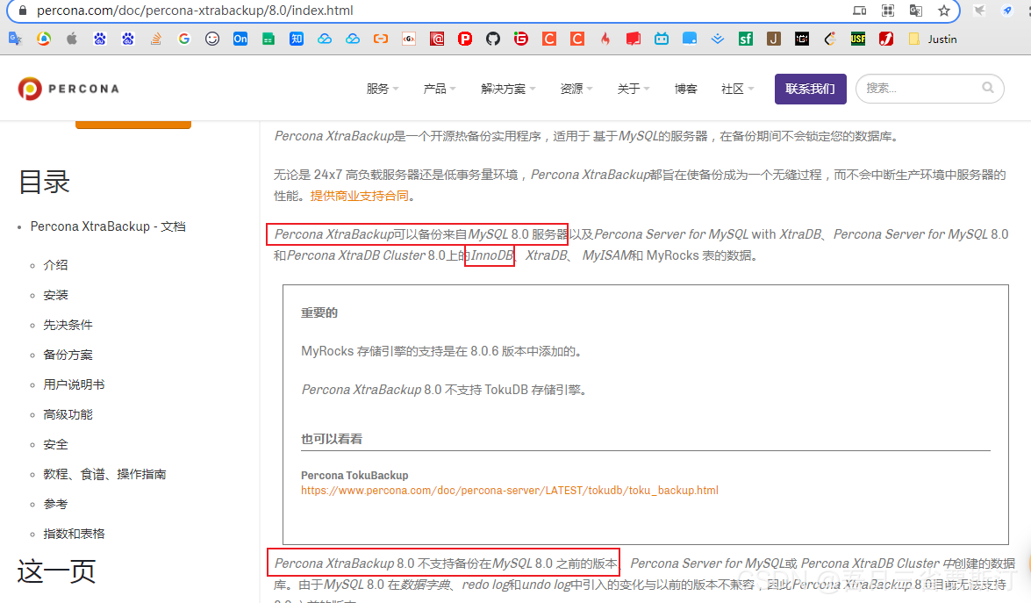Click the send-to-devices icon in address bar
The width and height of the screenshot is (1031, 603).
[859, 11]
